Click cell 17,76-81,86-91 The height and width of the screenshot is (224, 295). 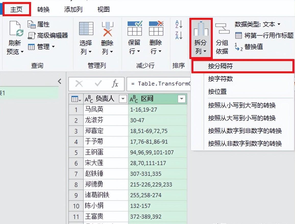click(158, 141)
